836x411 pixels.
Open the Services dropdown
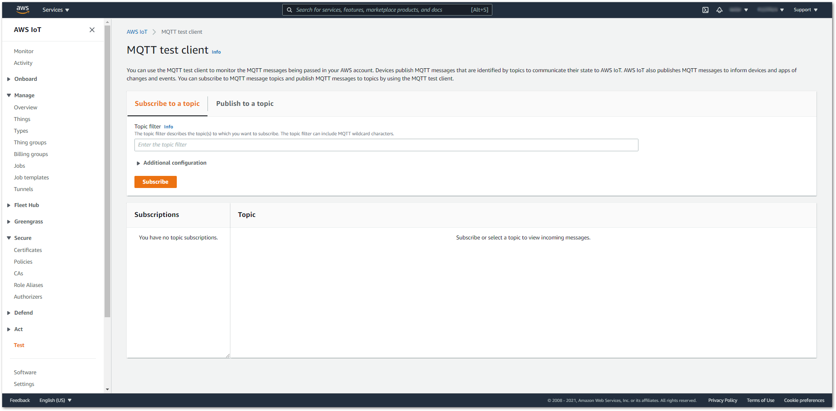point(55,10)
